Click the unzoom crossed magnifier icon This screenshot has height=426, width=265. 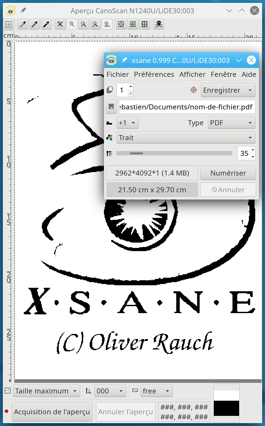coord(60,24)
